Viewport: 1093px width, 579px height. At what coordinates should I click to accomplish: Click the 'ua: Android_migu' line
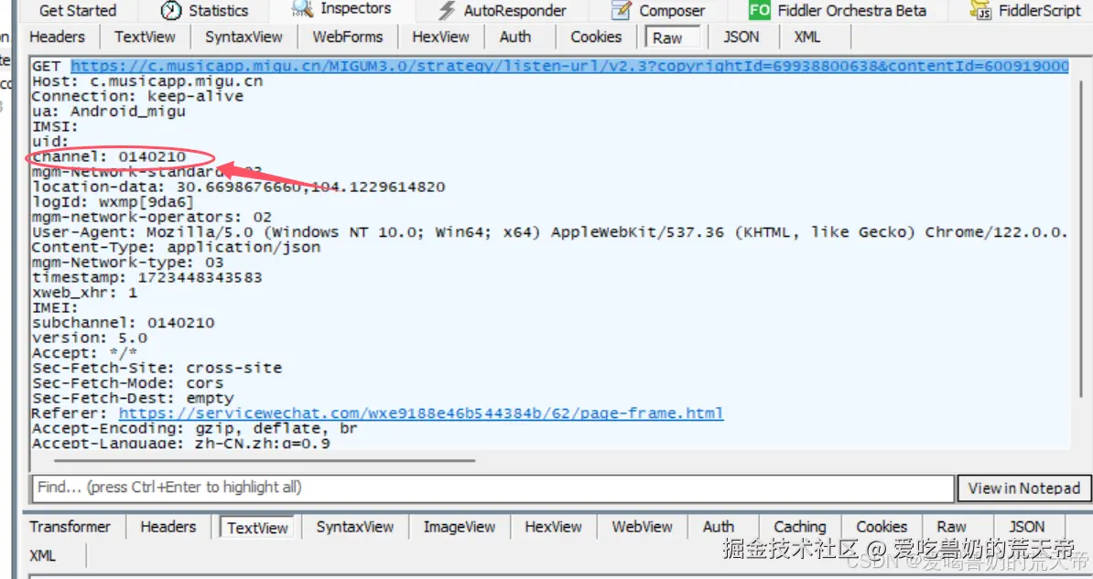pyautogui.click(x=109, y=112)
